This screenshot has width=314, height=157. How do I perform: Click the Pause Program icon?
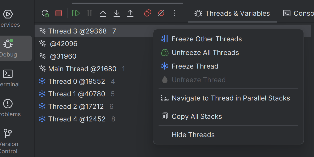pyautogui.click(x=89, y=13)
